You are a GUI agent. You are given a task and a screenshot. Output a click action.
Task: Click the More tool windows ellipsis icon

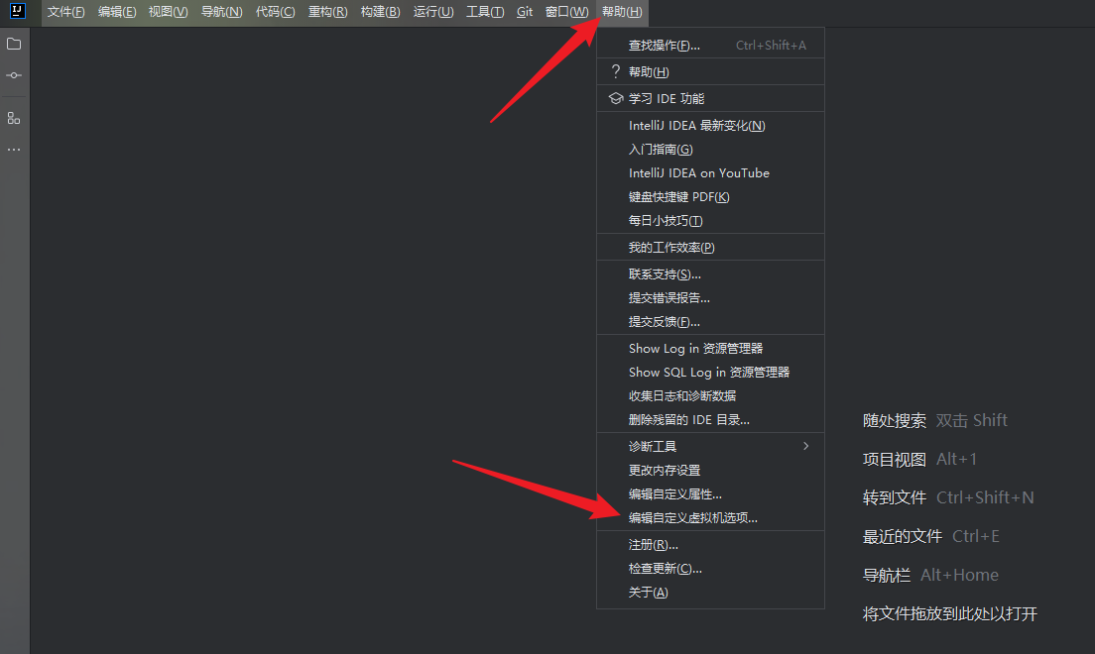point(14,150)
